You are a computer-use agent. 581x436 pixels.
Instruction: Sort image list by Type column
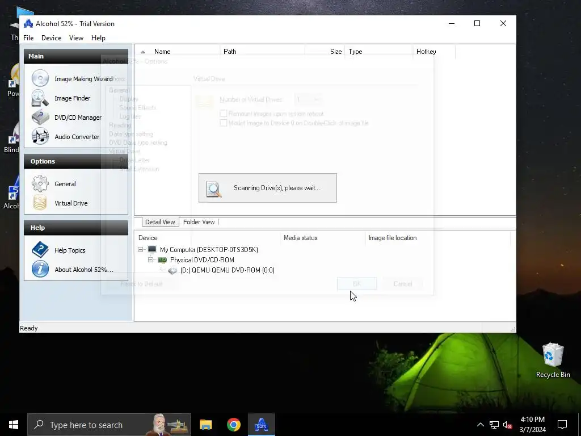point(378,52)
